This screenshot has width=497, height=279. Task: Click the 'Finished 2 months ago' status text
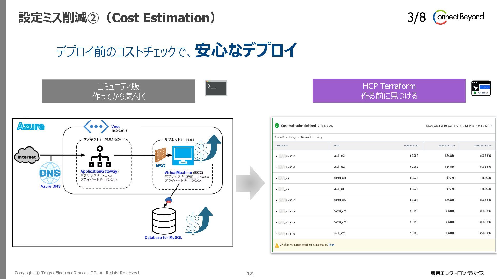point(312,137)
